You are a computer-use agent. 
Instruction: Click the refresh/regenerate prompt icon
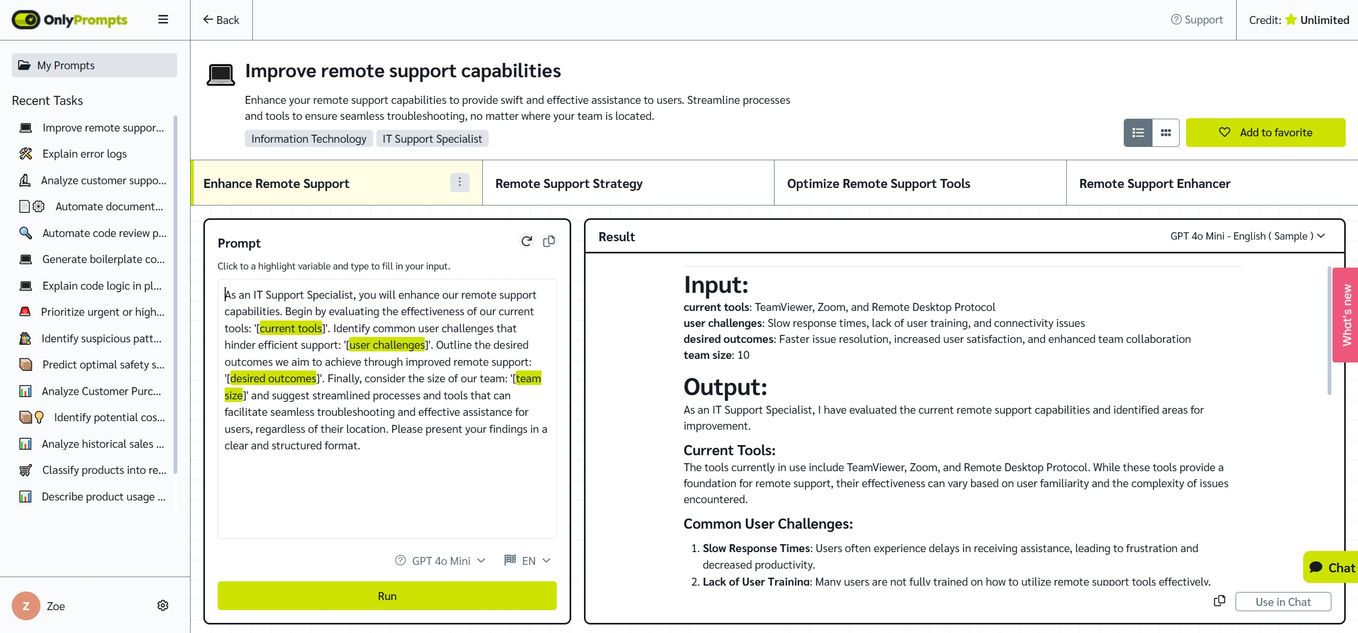coord(526,241)
